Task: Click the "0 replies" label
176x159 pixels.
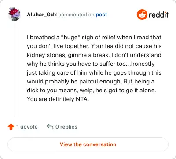Action: 66,127
